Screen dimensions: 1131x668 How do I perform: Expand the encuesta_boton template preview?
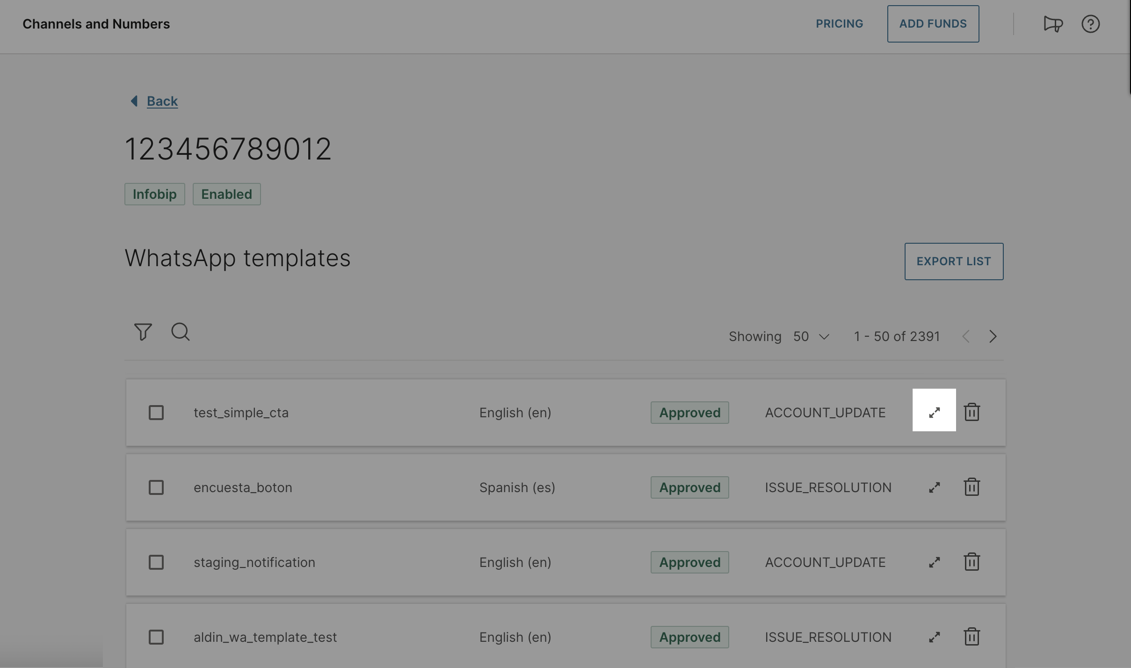(x=935, y=487)
